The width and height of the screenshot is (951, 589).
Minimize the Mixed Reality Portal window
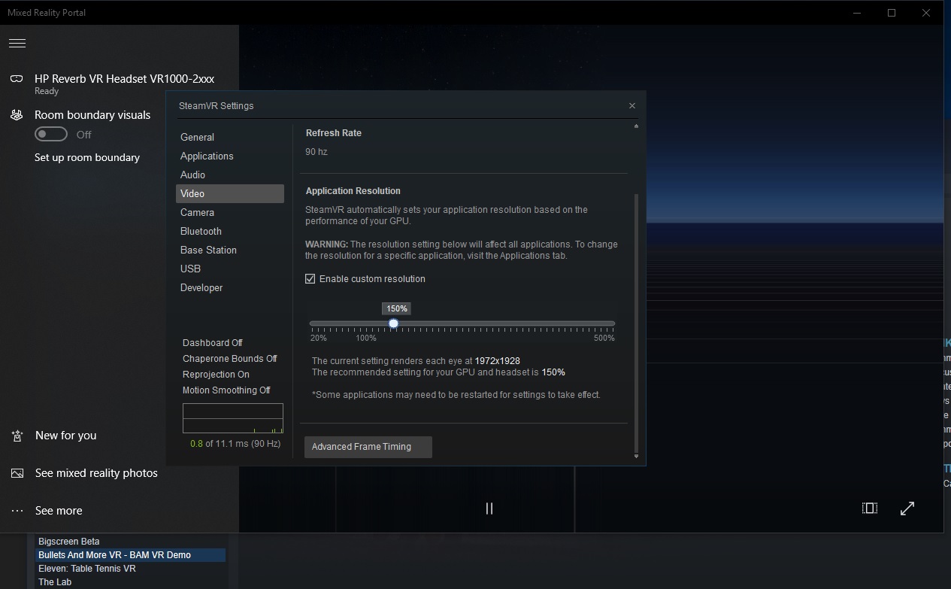(x=857, y=13)
